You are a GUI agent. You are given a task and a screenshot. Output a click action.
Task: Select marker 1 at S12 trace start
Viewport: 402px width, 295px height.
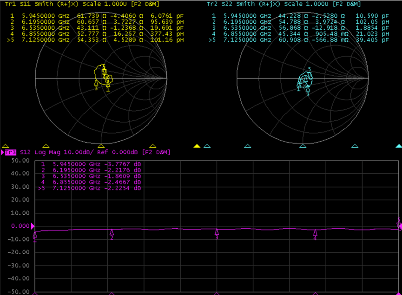pyautogui.click(x=35, y=235)
